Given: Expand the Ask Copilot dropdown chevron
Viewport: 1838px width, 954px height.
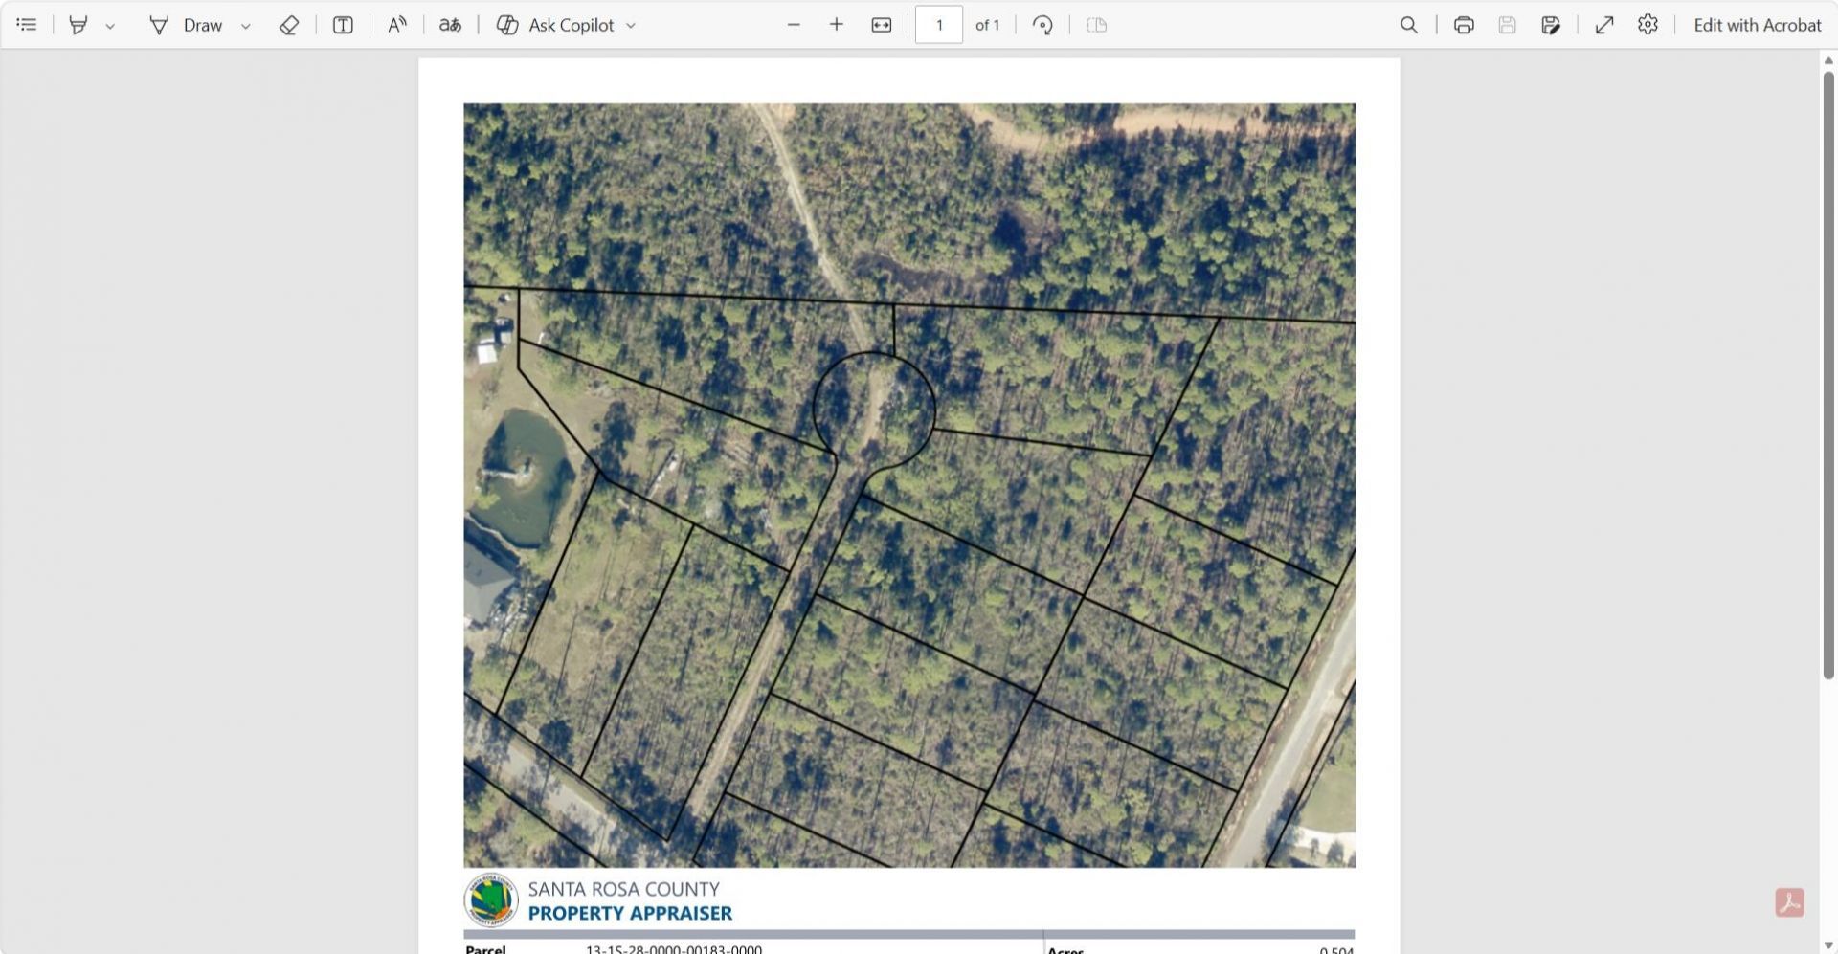Looking at the screenshot, I should point(631,26).
